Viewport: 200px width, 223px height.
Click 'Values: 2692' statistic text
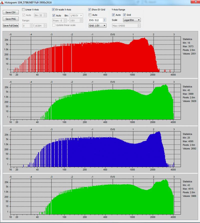pyautogui.click(x=189, y=149)
